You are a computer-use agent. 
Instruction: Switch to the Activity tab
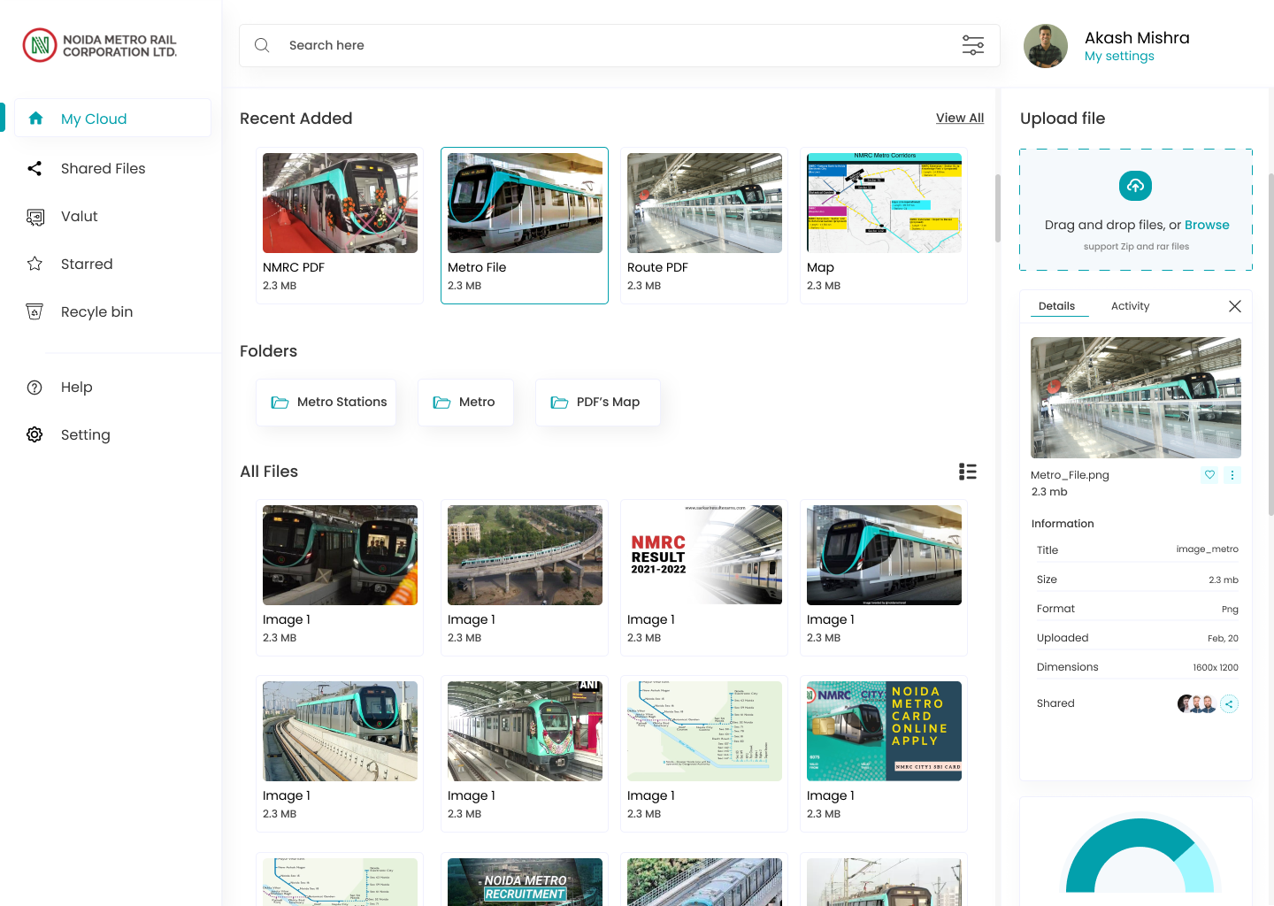tap(1130, 306)
